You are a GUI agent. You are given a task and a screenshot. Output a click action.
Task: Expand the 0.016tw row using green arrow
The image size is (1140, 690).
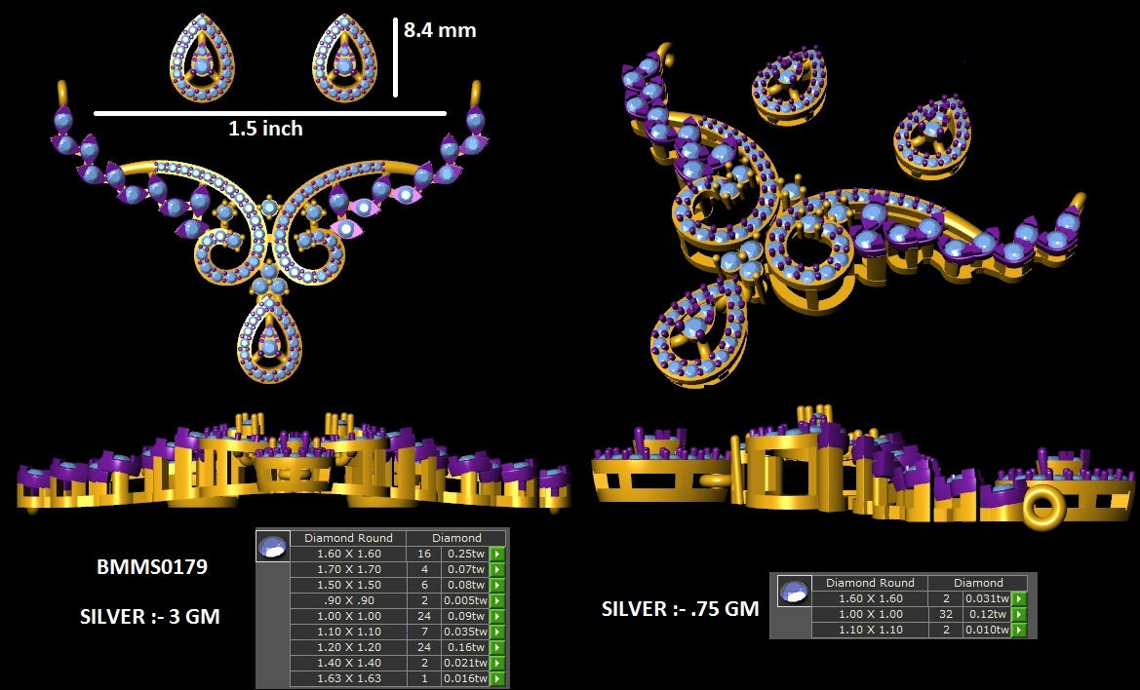pyautogui.click(x=497, y=678)
